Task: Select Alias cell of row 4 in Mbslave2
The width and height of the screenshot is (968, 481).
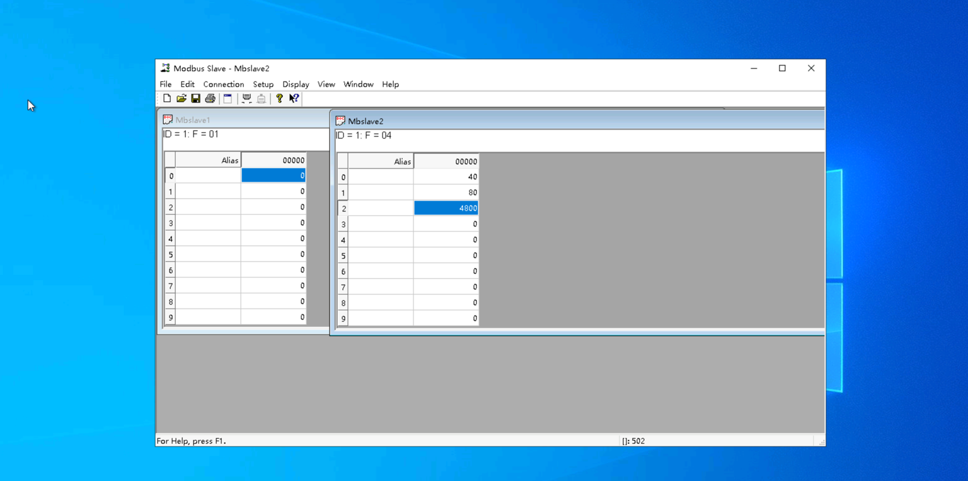Action: 381,240
